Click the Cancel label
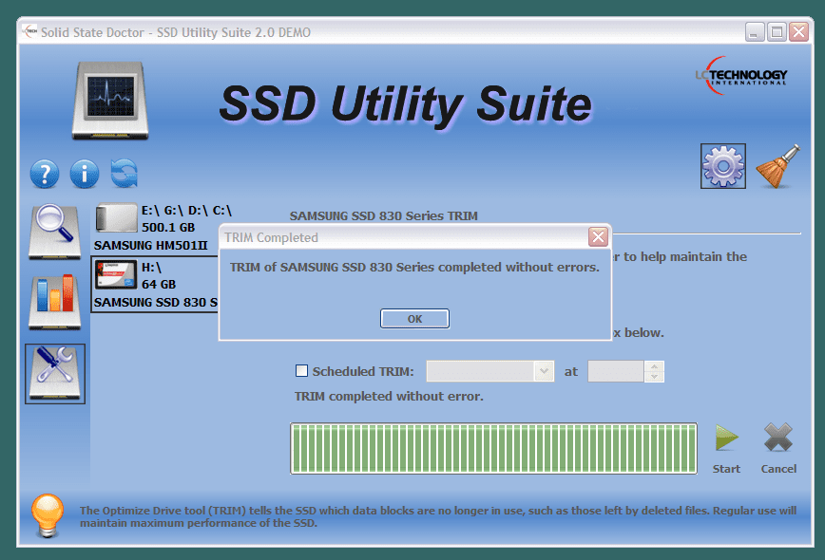 pyautogui.click(x=778, y=469)
